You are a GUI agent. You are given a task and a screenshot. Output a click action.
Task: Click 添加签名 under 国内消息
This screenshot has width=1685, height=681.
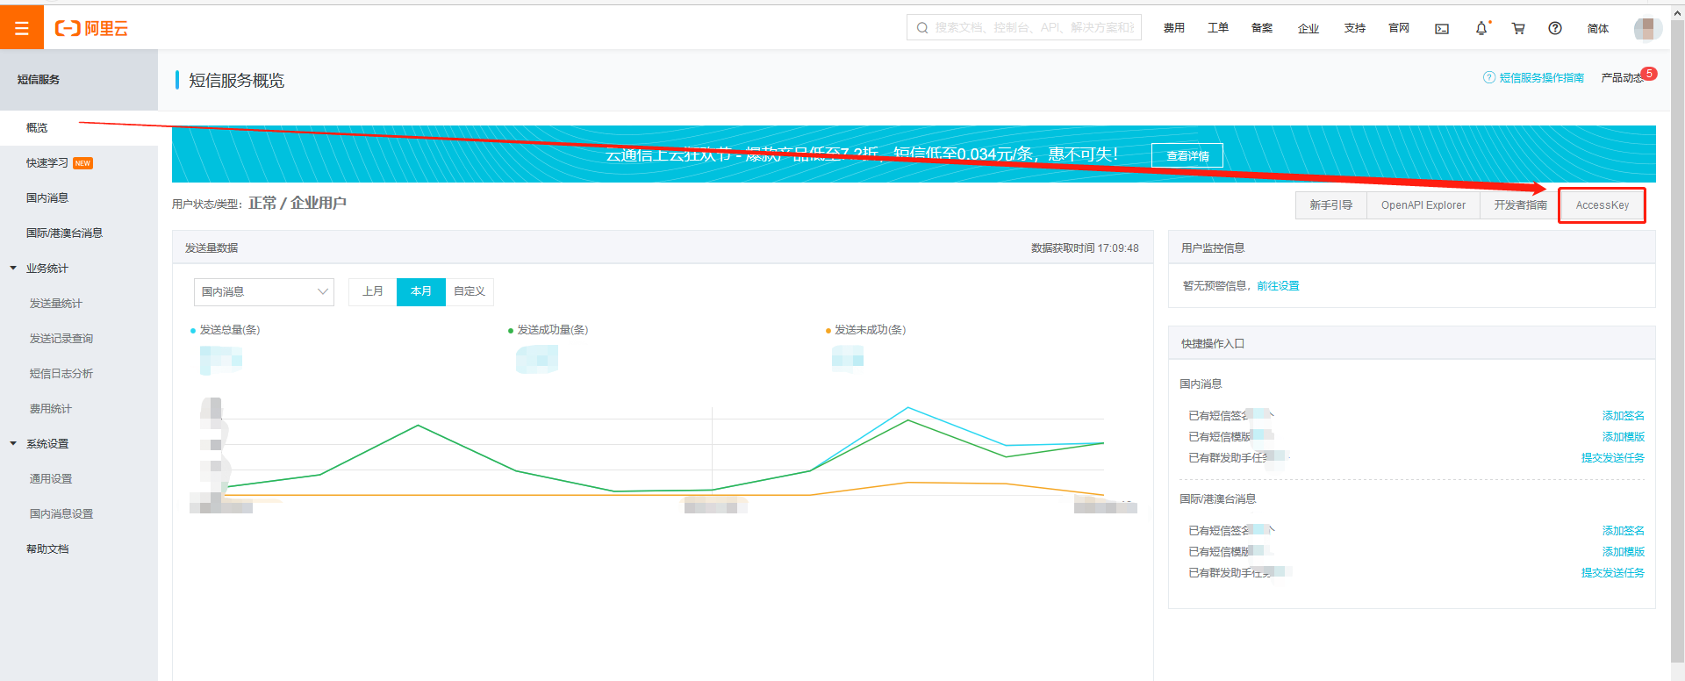click(1624, 416)
